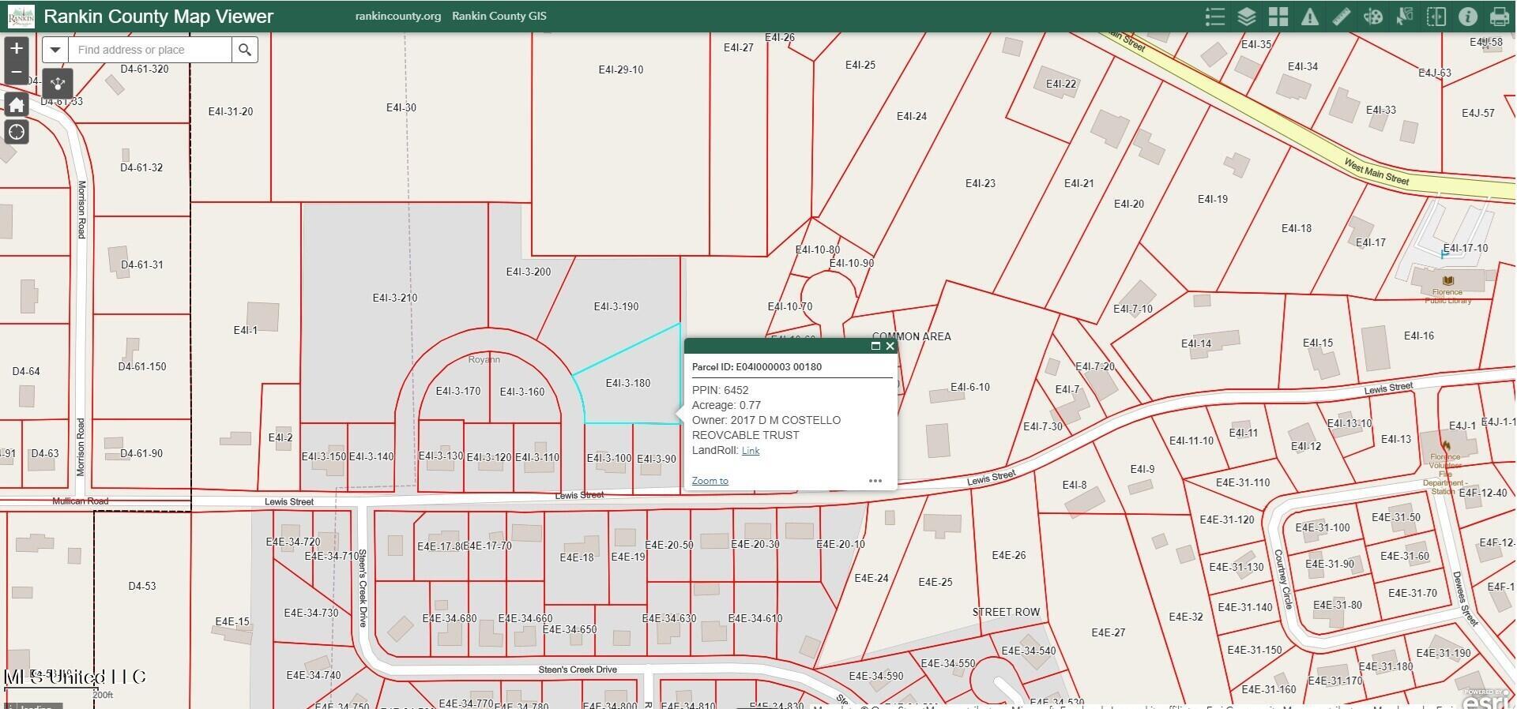The height and width of the screenshot is (709, 1517).
Task: Expand the search source dropdown arrow
Action: pyautogui.click(x=55, y=50)
